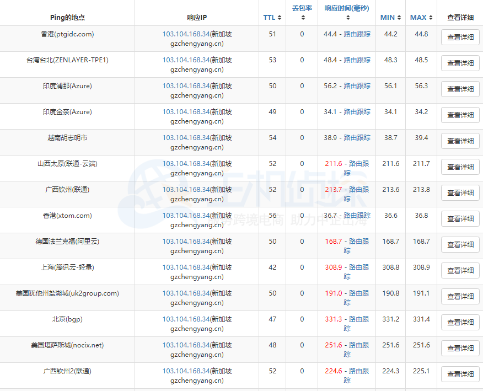This screenshot has height=391, width=483.
Task: Open 路由跟踪 link in 印度金奈(Azure) row
Action: 357,111
